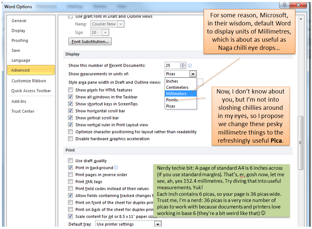The height and width of the screenshot is (229, 312).
Task: Click the info icon beside Recent Documents
Action: point(190,66)
